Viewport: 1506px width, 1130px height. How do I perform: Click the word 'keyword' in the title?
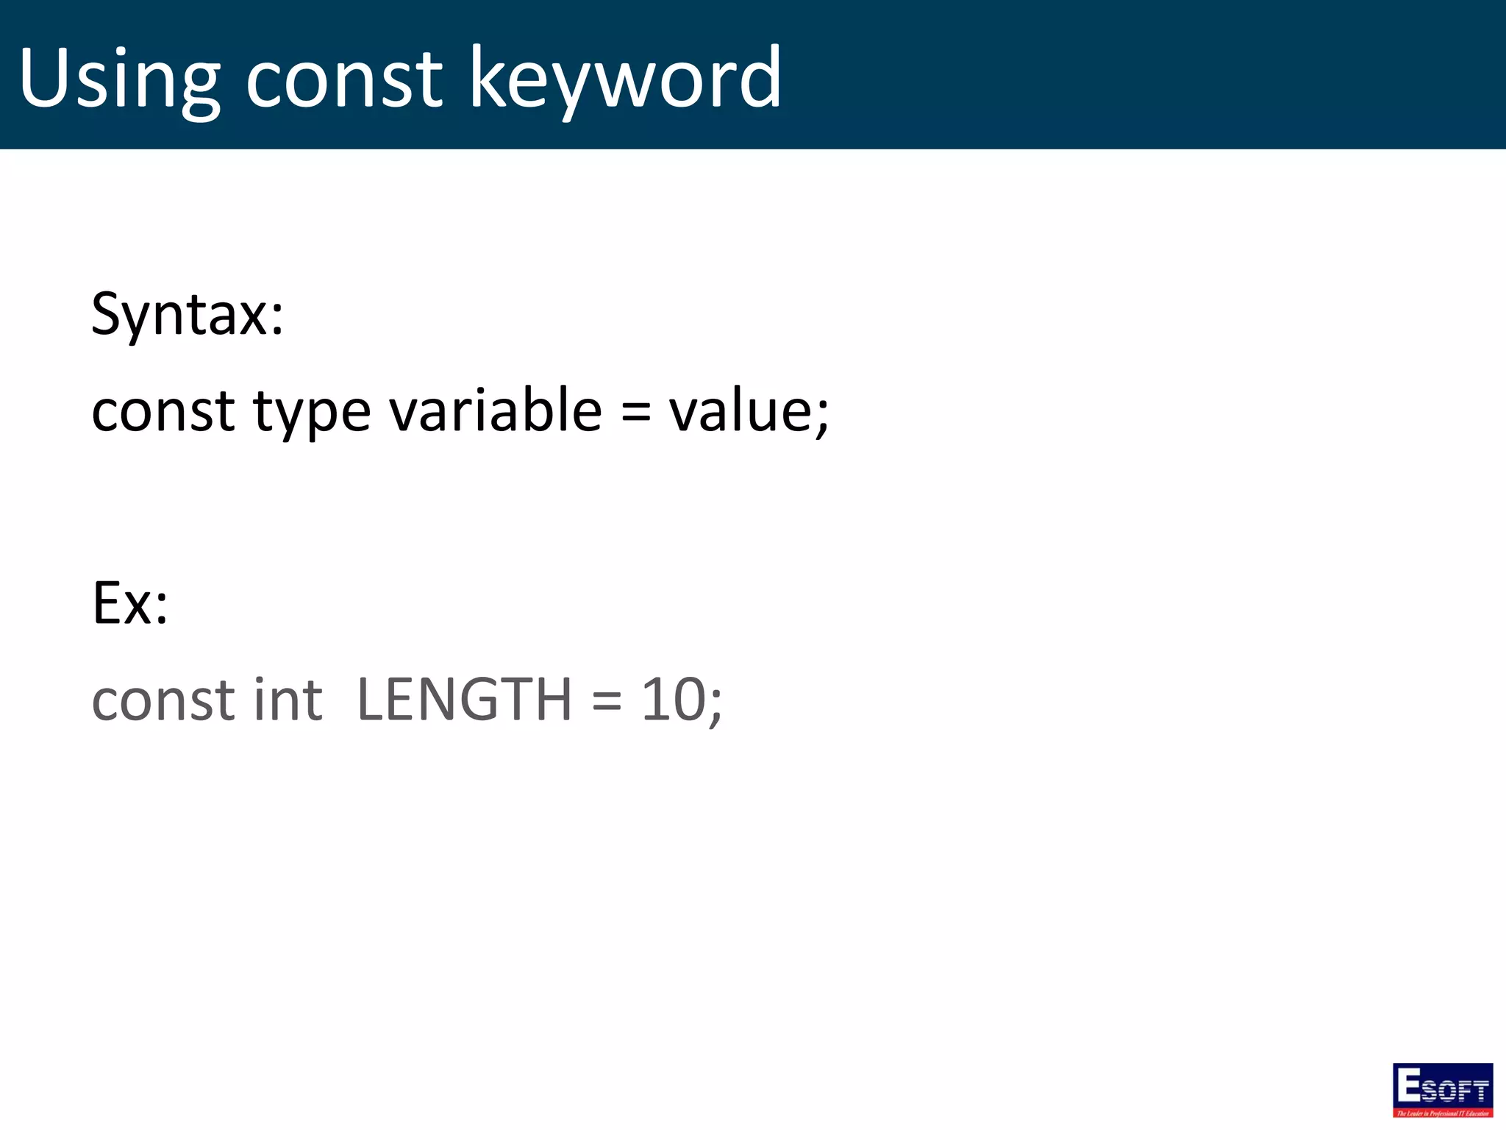(x=624, y=77)
